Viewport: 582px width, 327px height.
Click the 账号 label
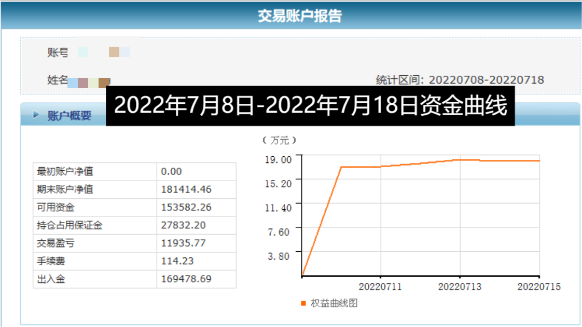(x=58, y=52)
